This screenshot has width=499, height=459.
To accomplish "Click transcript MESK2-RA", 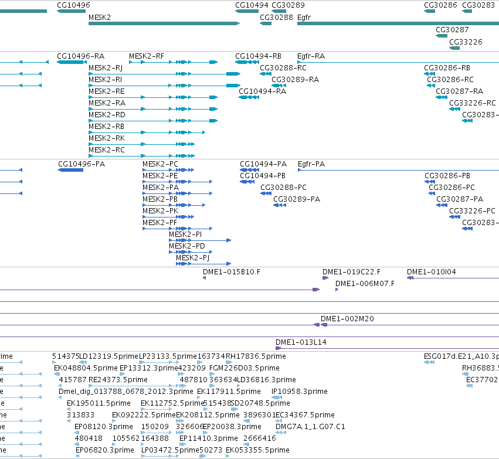I will tap(107, 103).
